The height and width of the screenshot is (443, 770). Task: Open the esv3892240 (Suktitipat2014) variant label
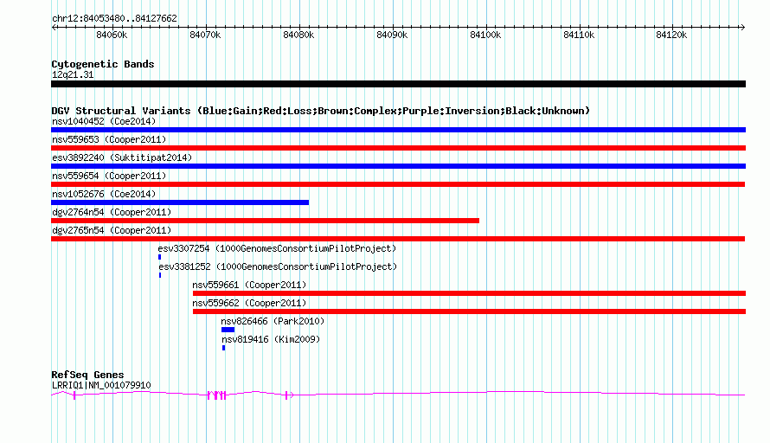[122, 157]
